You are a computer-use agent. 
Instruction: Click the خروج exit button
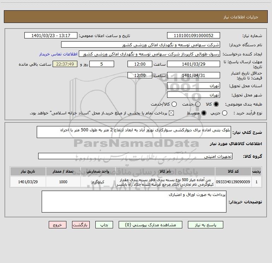[x=58, y=225]
